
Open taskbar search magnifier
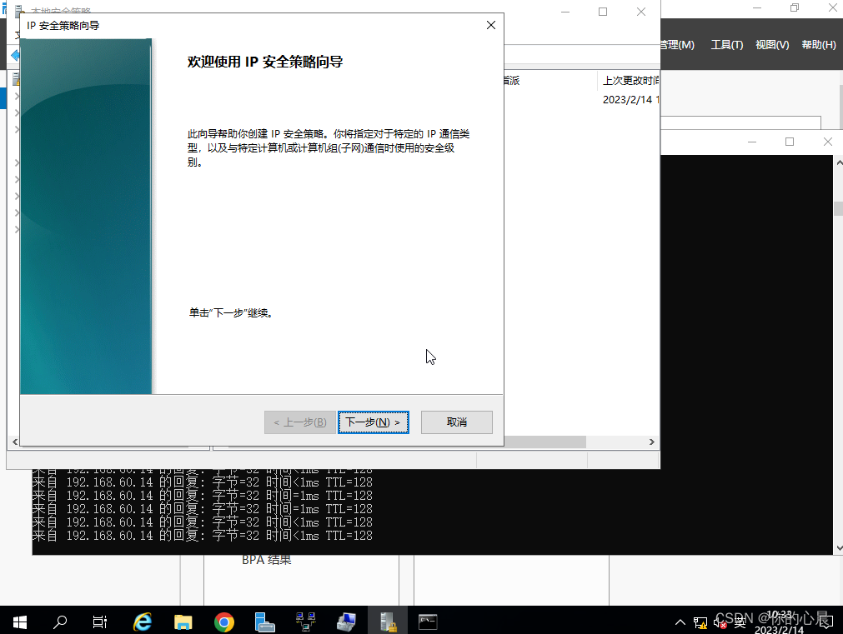point(60,622)
